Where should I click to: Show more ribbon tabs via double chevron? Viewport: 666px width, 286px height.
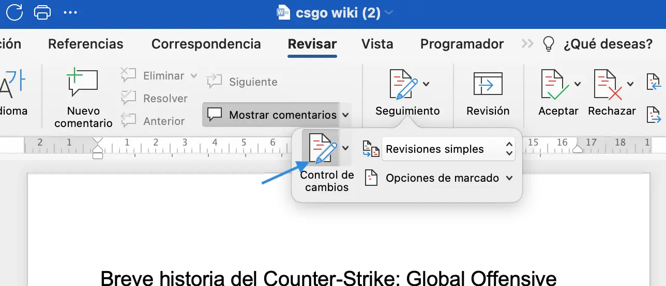[527, 44]
